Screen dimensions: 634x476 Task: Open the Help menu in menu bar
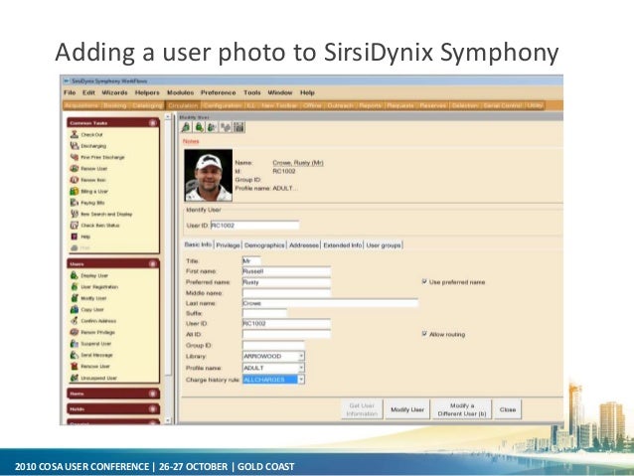tap(307, 92)
